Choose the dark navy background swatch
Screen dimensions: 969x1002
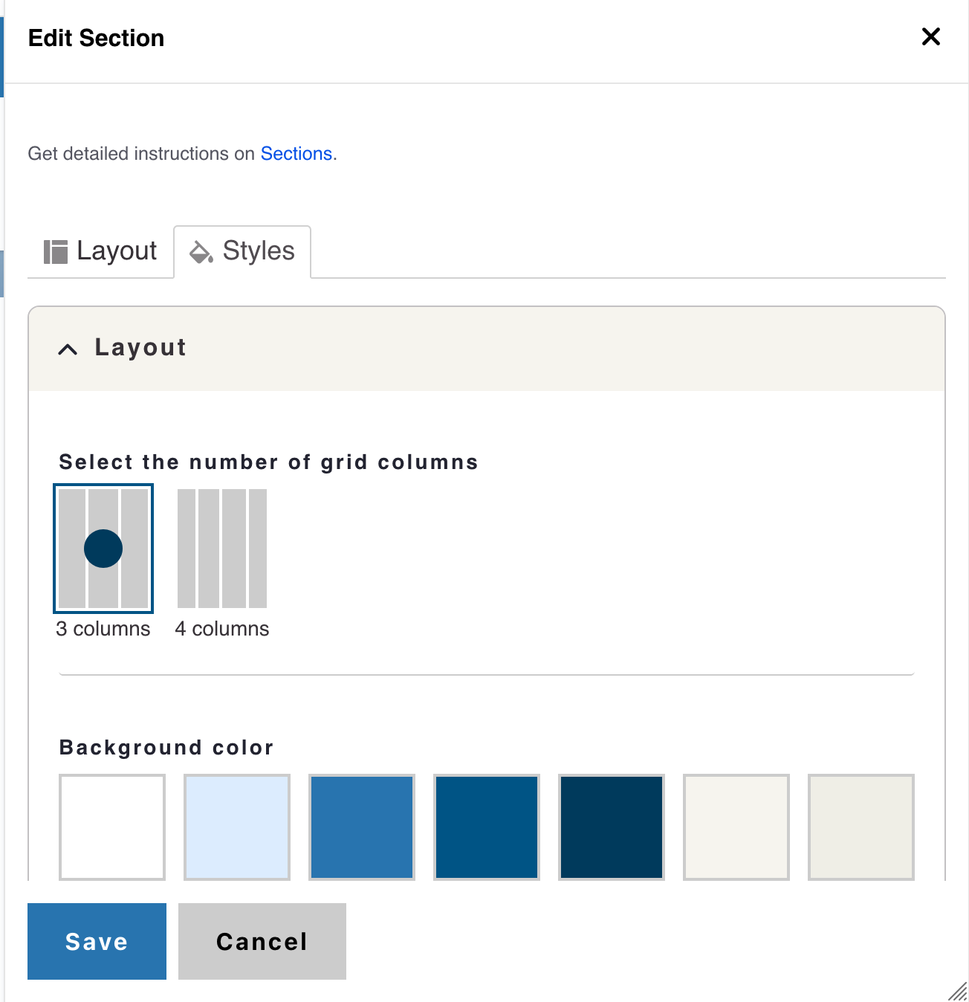tap(612, 827)
